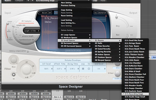This screenshot has height=100, width=156.
Task: Select 0.2s Small Wet Room preset
Action: [x=135, y=40]
